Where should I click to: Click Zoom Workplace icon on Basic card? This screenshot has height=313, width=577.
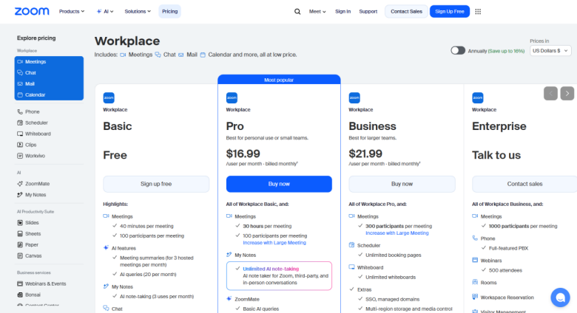click(109, 97)
